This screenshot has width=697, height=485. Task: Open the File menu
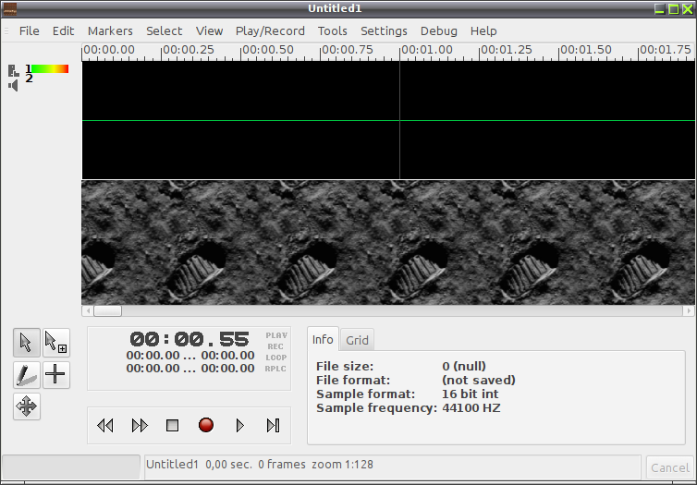[x=30, y=31]
